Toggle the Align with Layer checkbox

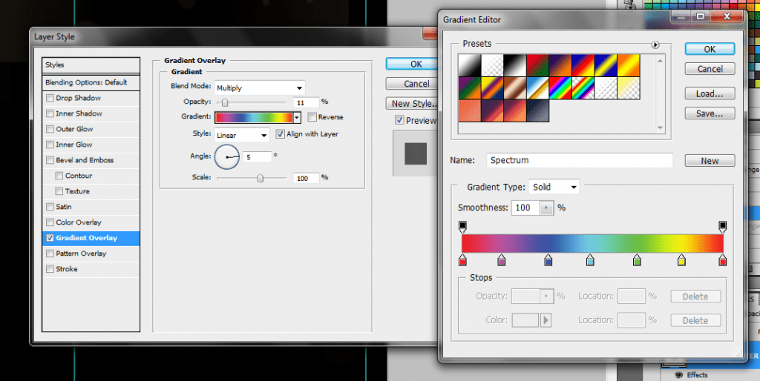(x=281, y=134)
